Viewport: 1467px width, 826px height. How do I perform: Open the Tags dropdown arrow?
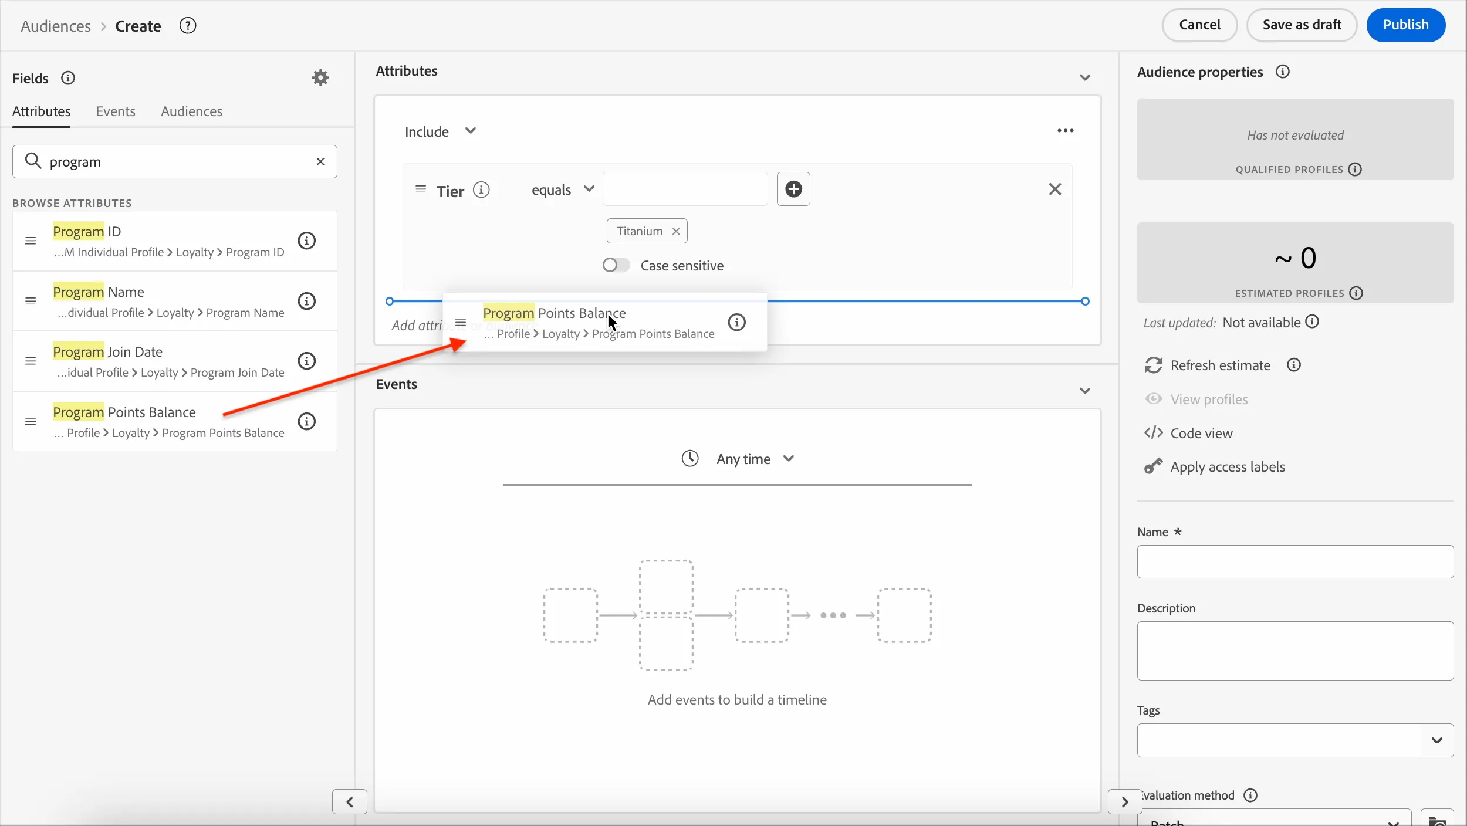pos(1437,740)
